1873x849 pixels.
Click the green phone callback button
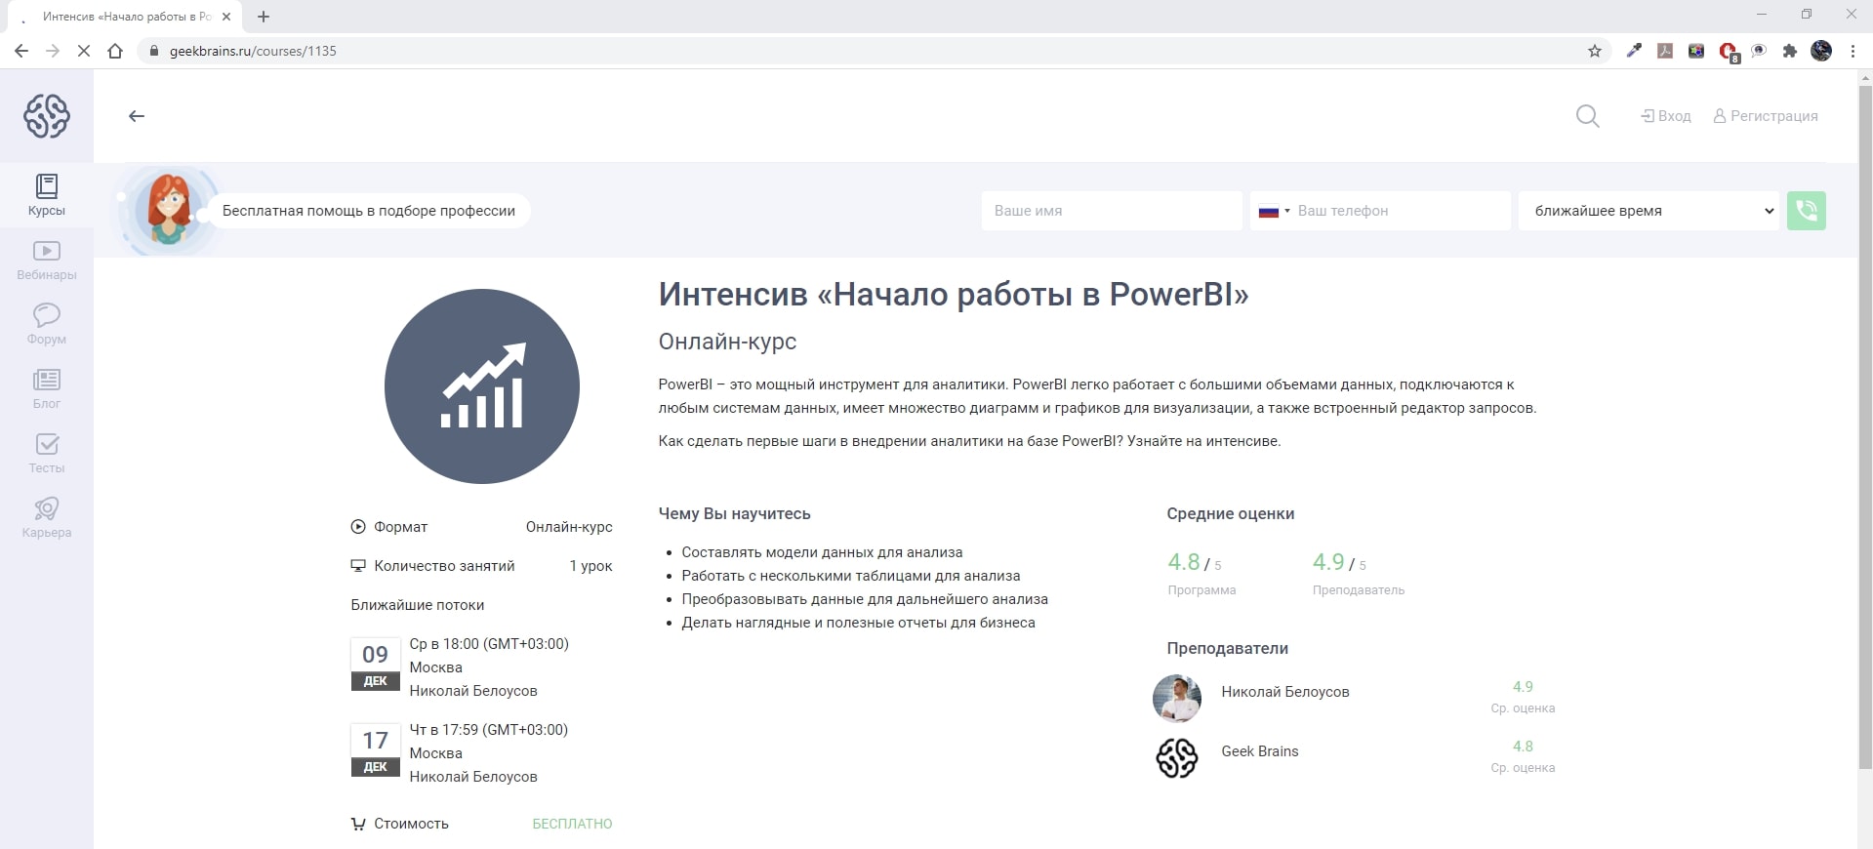coord(1807,211)
